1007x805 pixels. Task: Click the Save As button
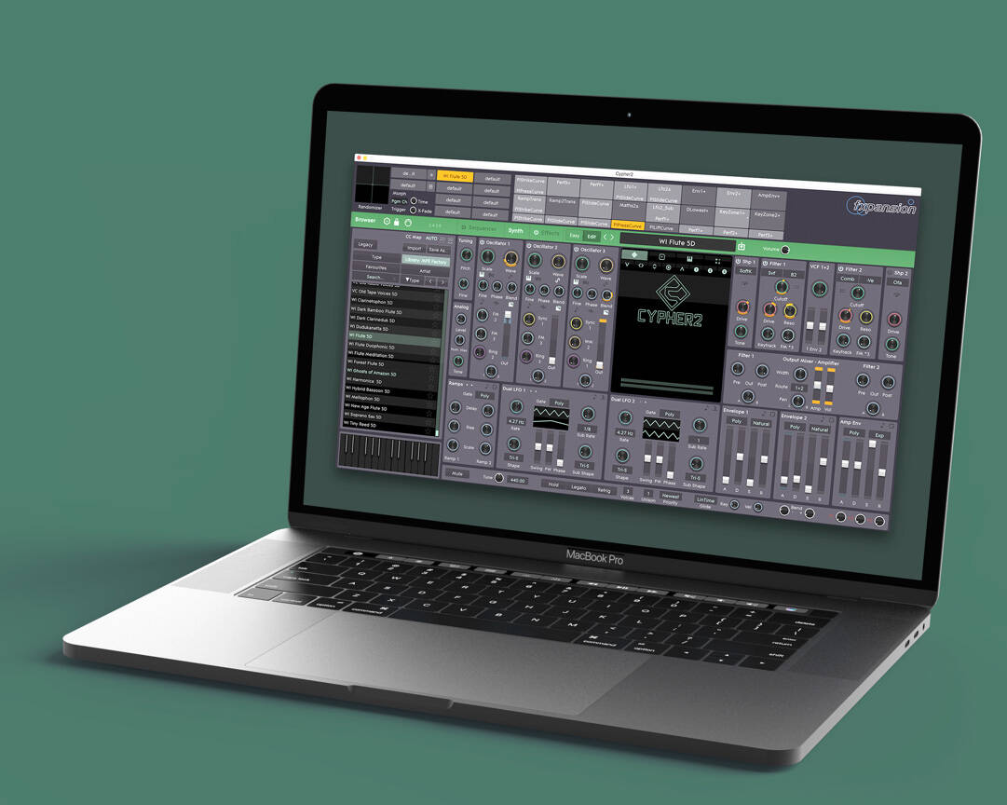click(438, 250)
